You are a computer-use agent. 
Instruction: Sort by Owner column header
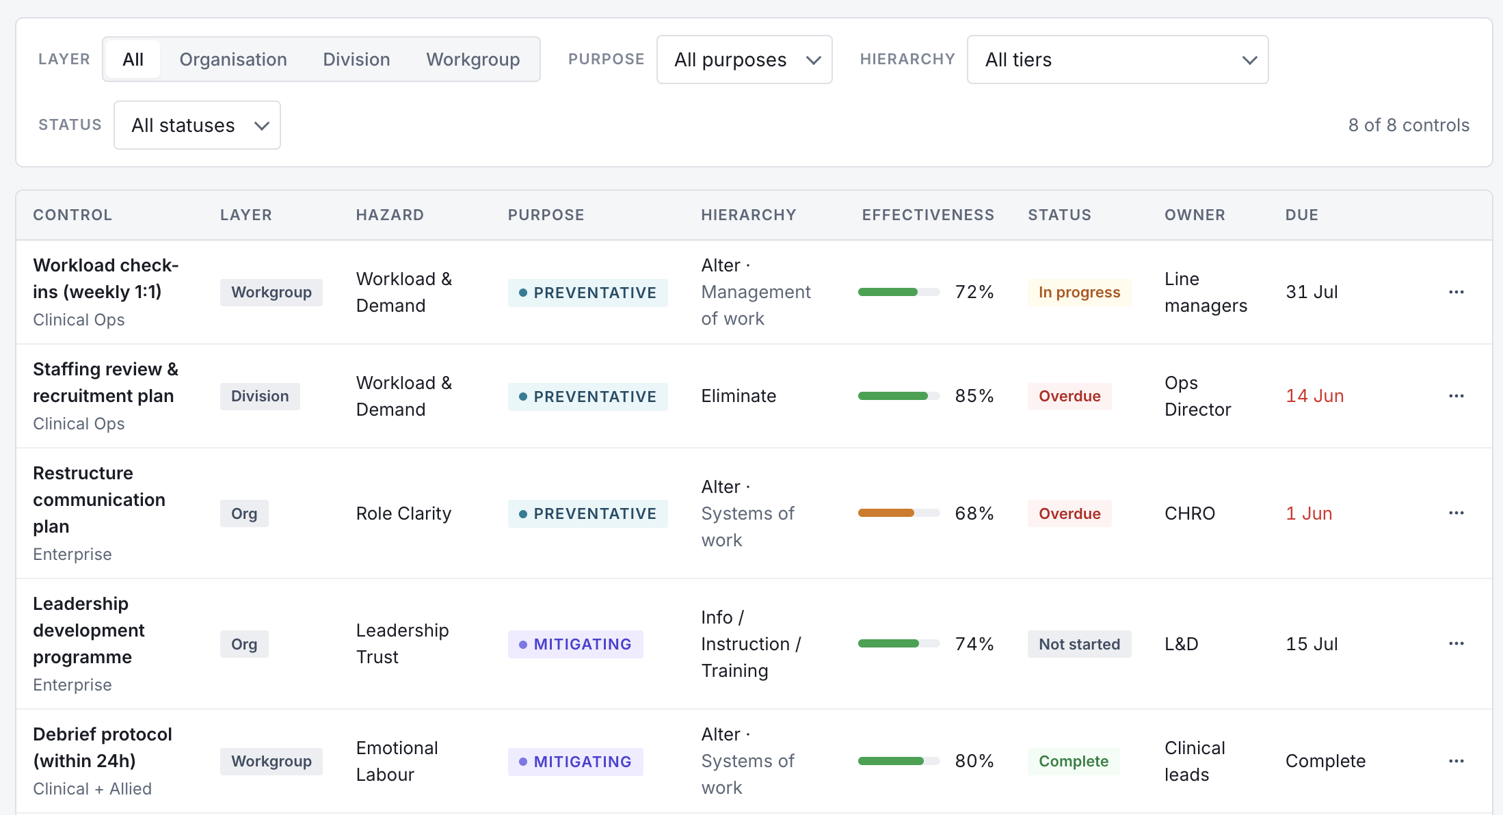pos(1195,215)
